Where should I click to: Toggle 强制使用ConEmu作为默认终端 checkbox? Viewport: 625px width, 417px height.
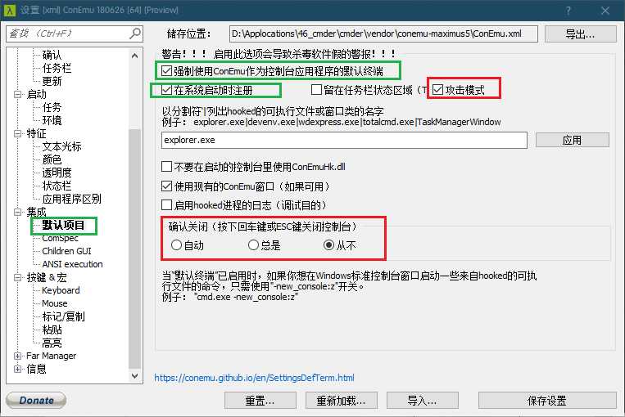[x=166, y=71]
